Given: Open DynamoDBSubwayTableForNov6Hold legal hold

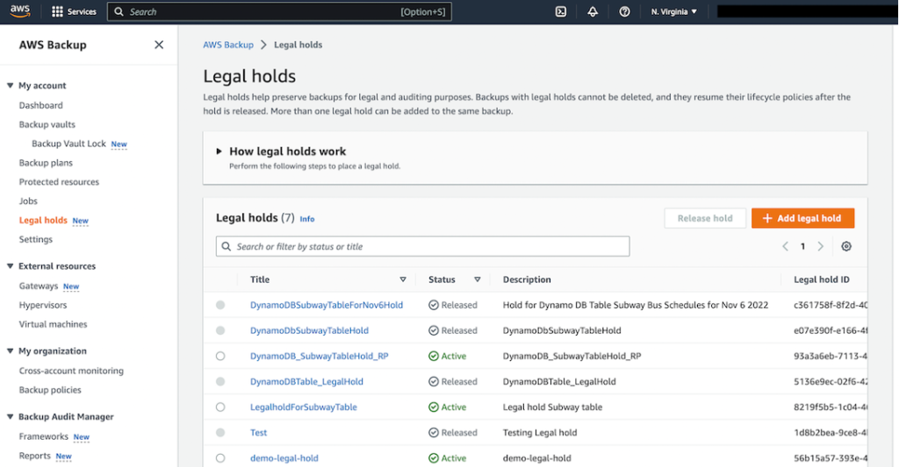Looking at the screenshot, I should click(x=327, y=305).
